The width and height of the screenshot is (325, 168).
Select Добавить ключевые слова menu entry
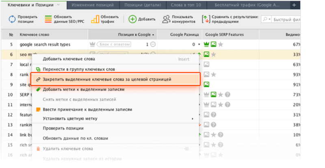tap(115, 59)
